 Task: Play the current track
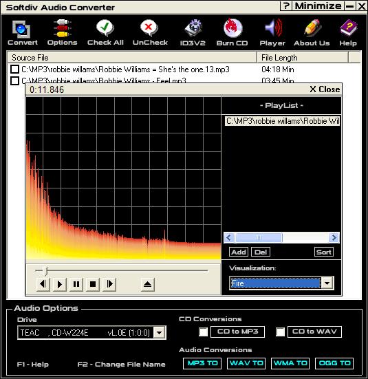tap(59, 284)
